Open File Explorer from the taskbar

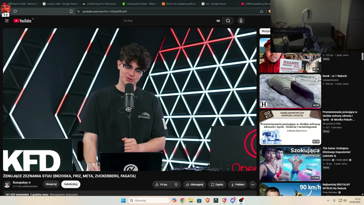pyautogui.click(x=191, y=200)
